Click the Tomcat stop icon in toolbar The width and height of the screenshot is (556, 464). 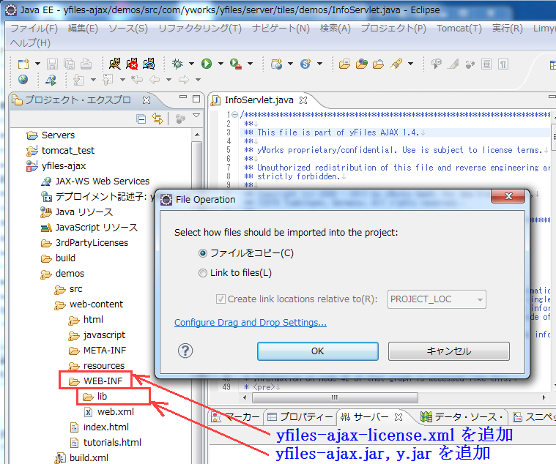tap(132, 64)
